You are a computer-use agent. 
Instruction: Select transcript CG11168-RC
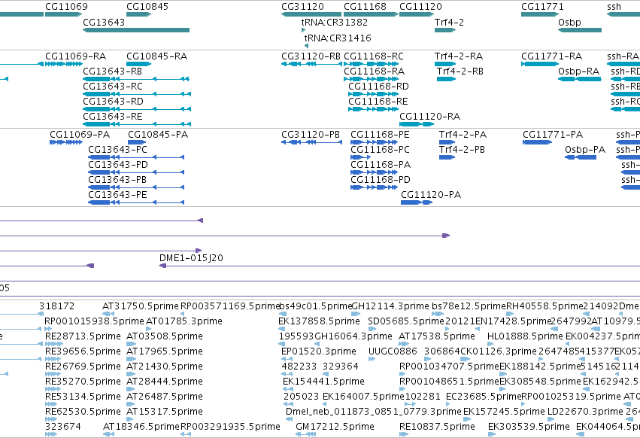click(374, 56)
